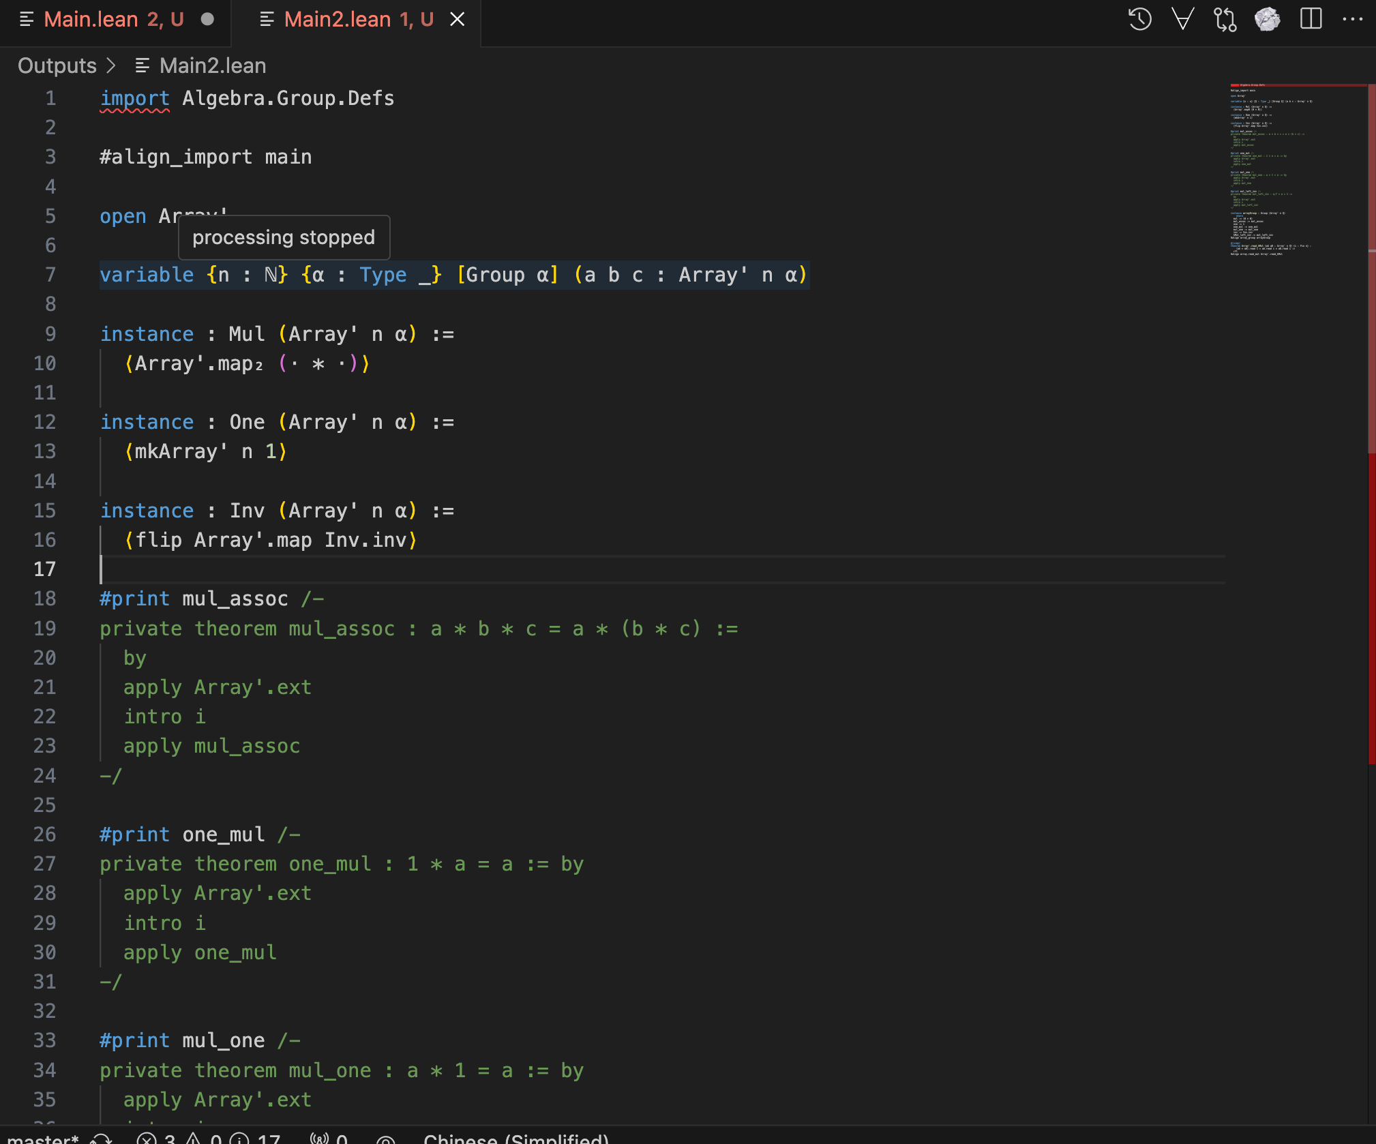The image size is (1376, 1144).
Task: Click the crumpled paper extension icon
Action: (1268, 19)
